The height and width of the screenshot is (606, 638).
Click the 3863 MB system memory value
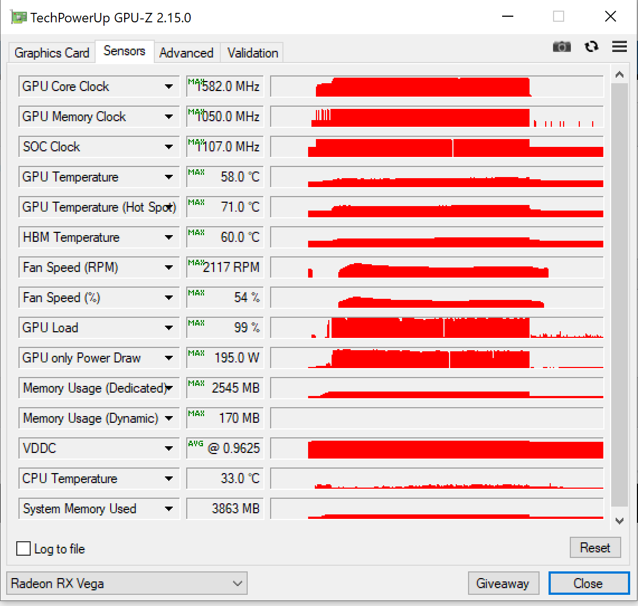point(225,508)
